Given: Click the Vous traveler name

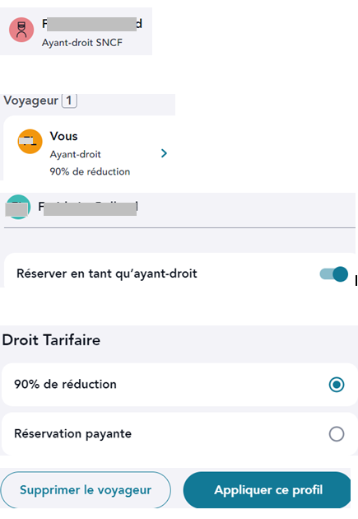Looking at the screenshot, I should 64,136.
